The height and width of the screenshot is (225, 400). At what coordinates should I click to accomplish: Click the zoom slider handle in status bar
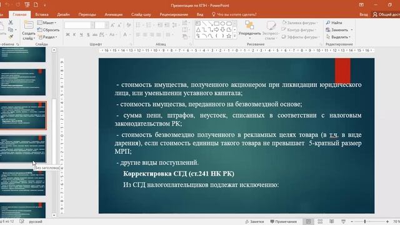[x=365, y=221]
